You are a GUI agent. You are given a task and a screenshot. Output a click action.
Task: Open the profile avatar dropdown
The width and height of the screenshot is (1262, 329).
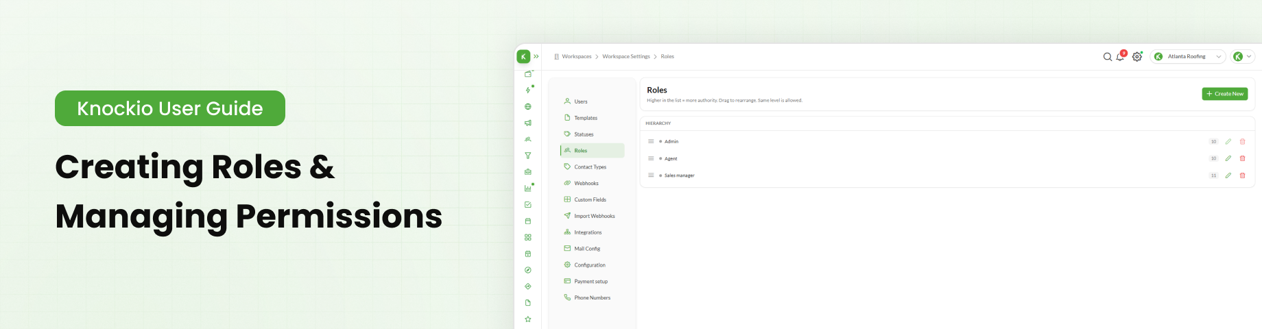tap(1242, 57)
